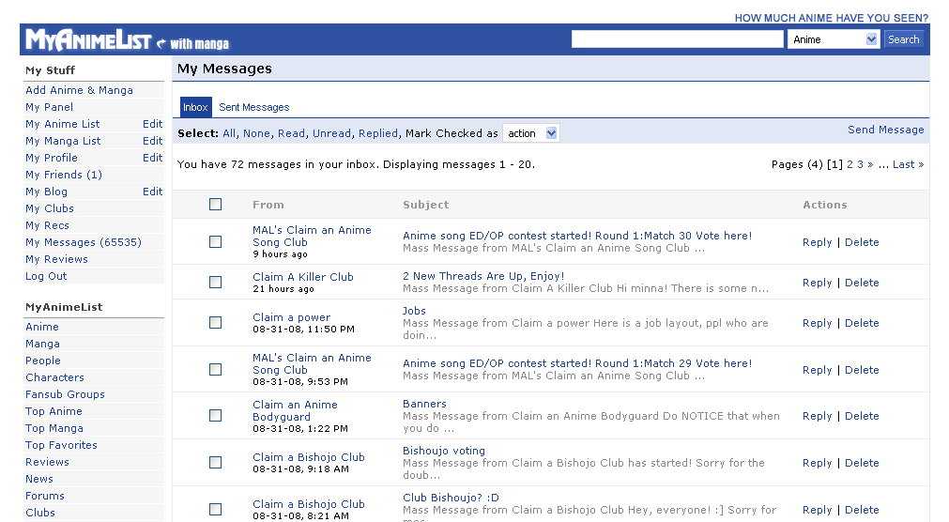The width and height of the screenshot is (949, 522).
Task: Open My Anime List
Action: pyautogui.click(x=62, y=124)
